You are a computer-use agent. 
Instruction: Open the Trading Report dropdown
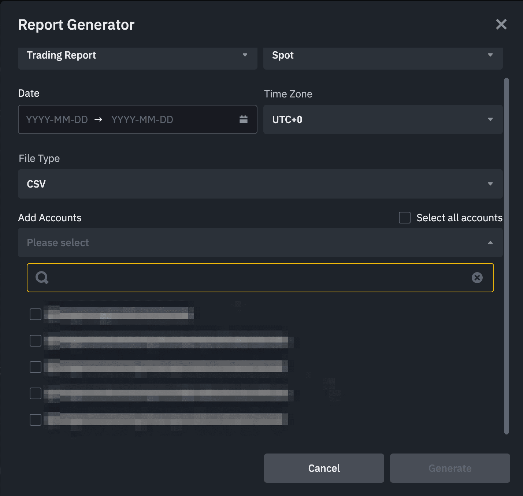[x=137, y=56]
